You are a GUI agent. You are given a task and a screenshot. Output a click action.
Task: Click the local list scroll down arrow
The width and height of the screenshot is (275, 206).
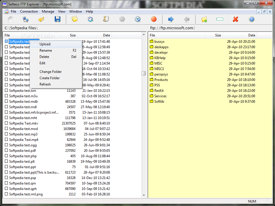[144, 195]
